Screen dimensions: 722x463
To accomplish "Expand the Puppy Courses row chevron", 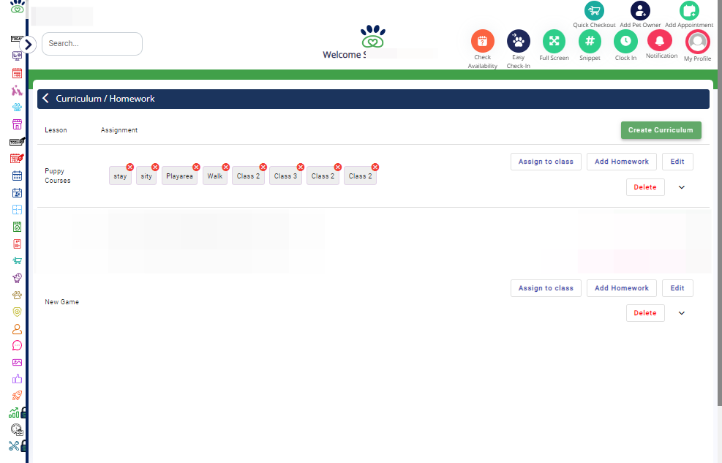I will click(x=682, y=187).
